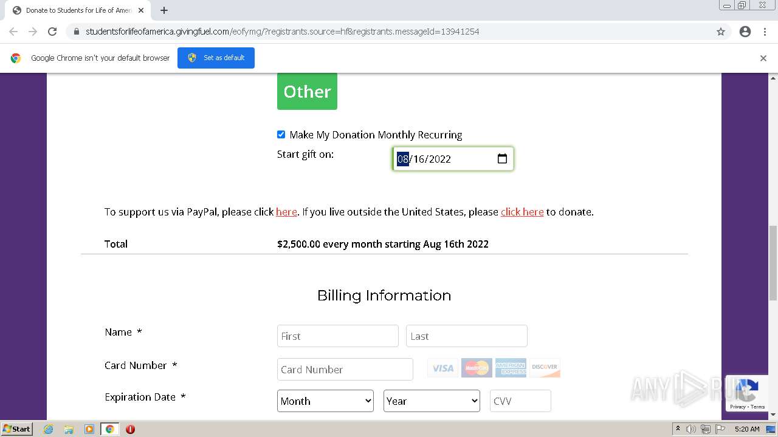Click the Billing Information heading
The width and height of the screenshot is (778, 437).
point(384,296)
